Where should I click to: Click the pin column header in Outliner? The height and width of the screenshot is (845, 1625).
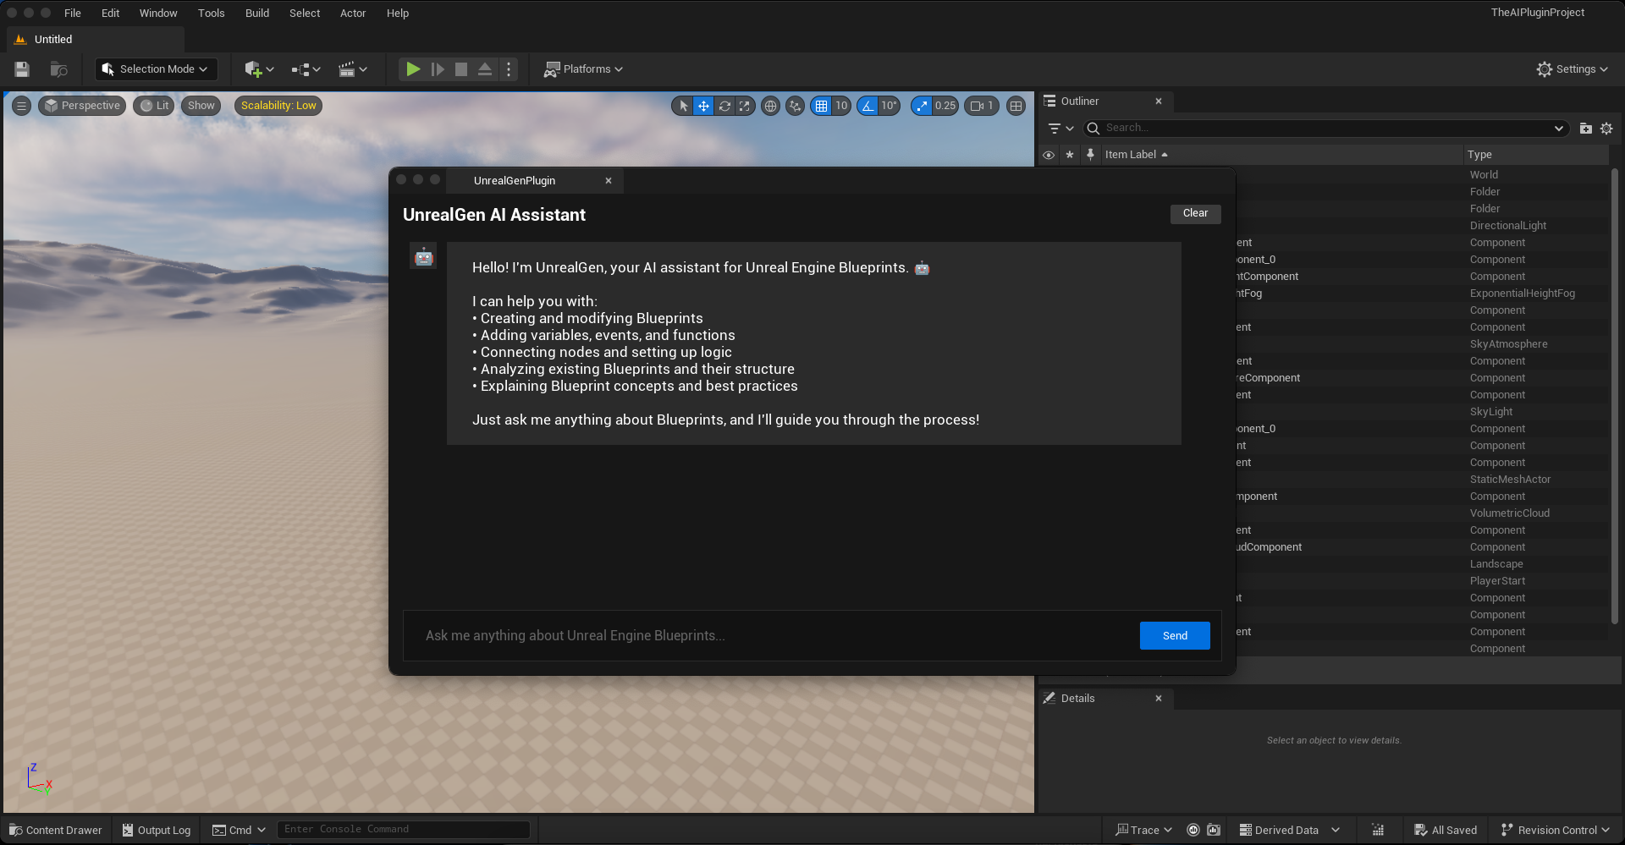click(x=1090, y=154)
